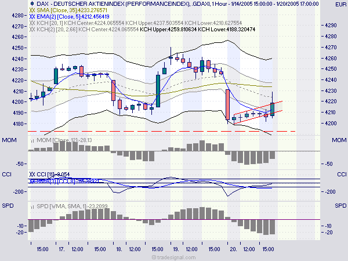This screenshot has height=261, width=348.
Task: Click the KCH Upper:4259.810634 value
Action: point(168,30)
